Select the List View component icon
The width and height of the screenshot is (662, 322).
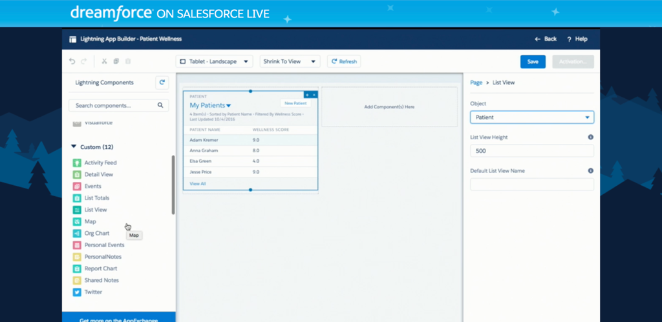click(77, 210)
